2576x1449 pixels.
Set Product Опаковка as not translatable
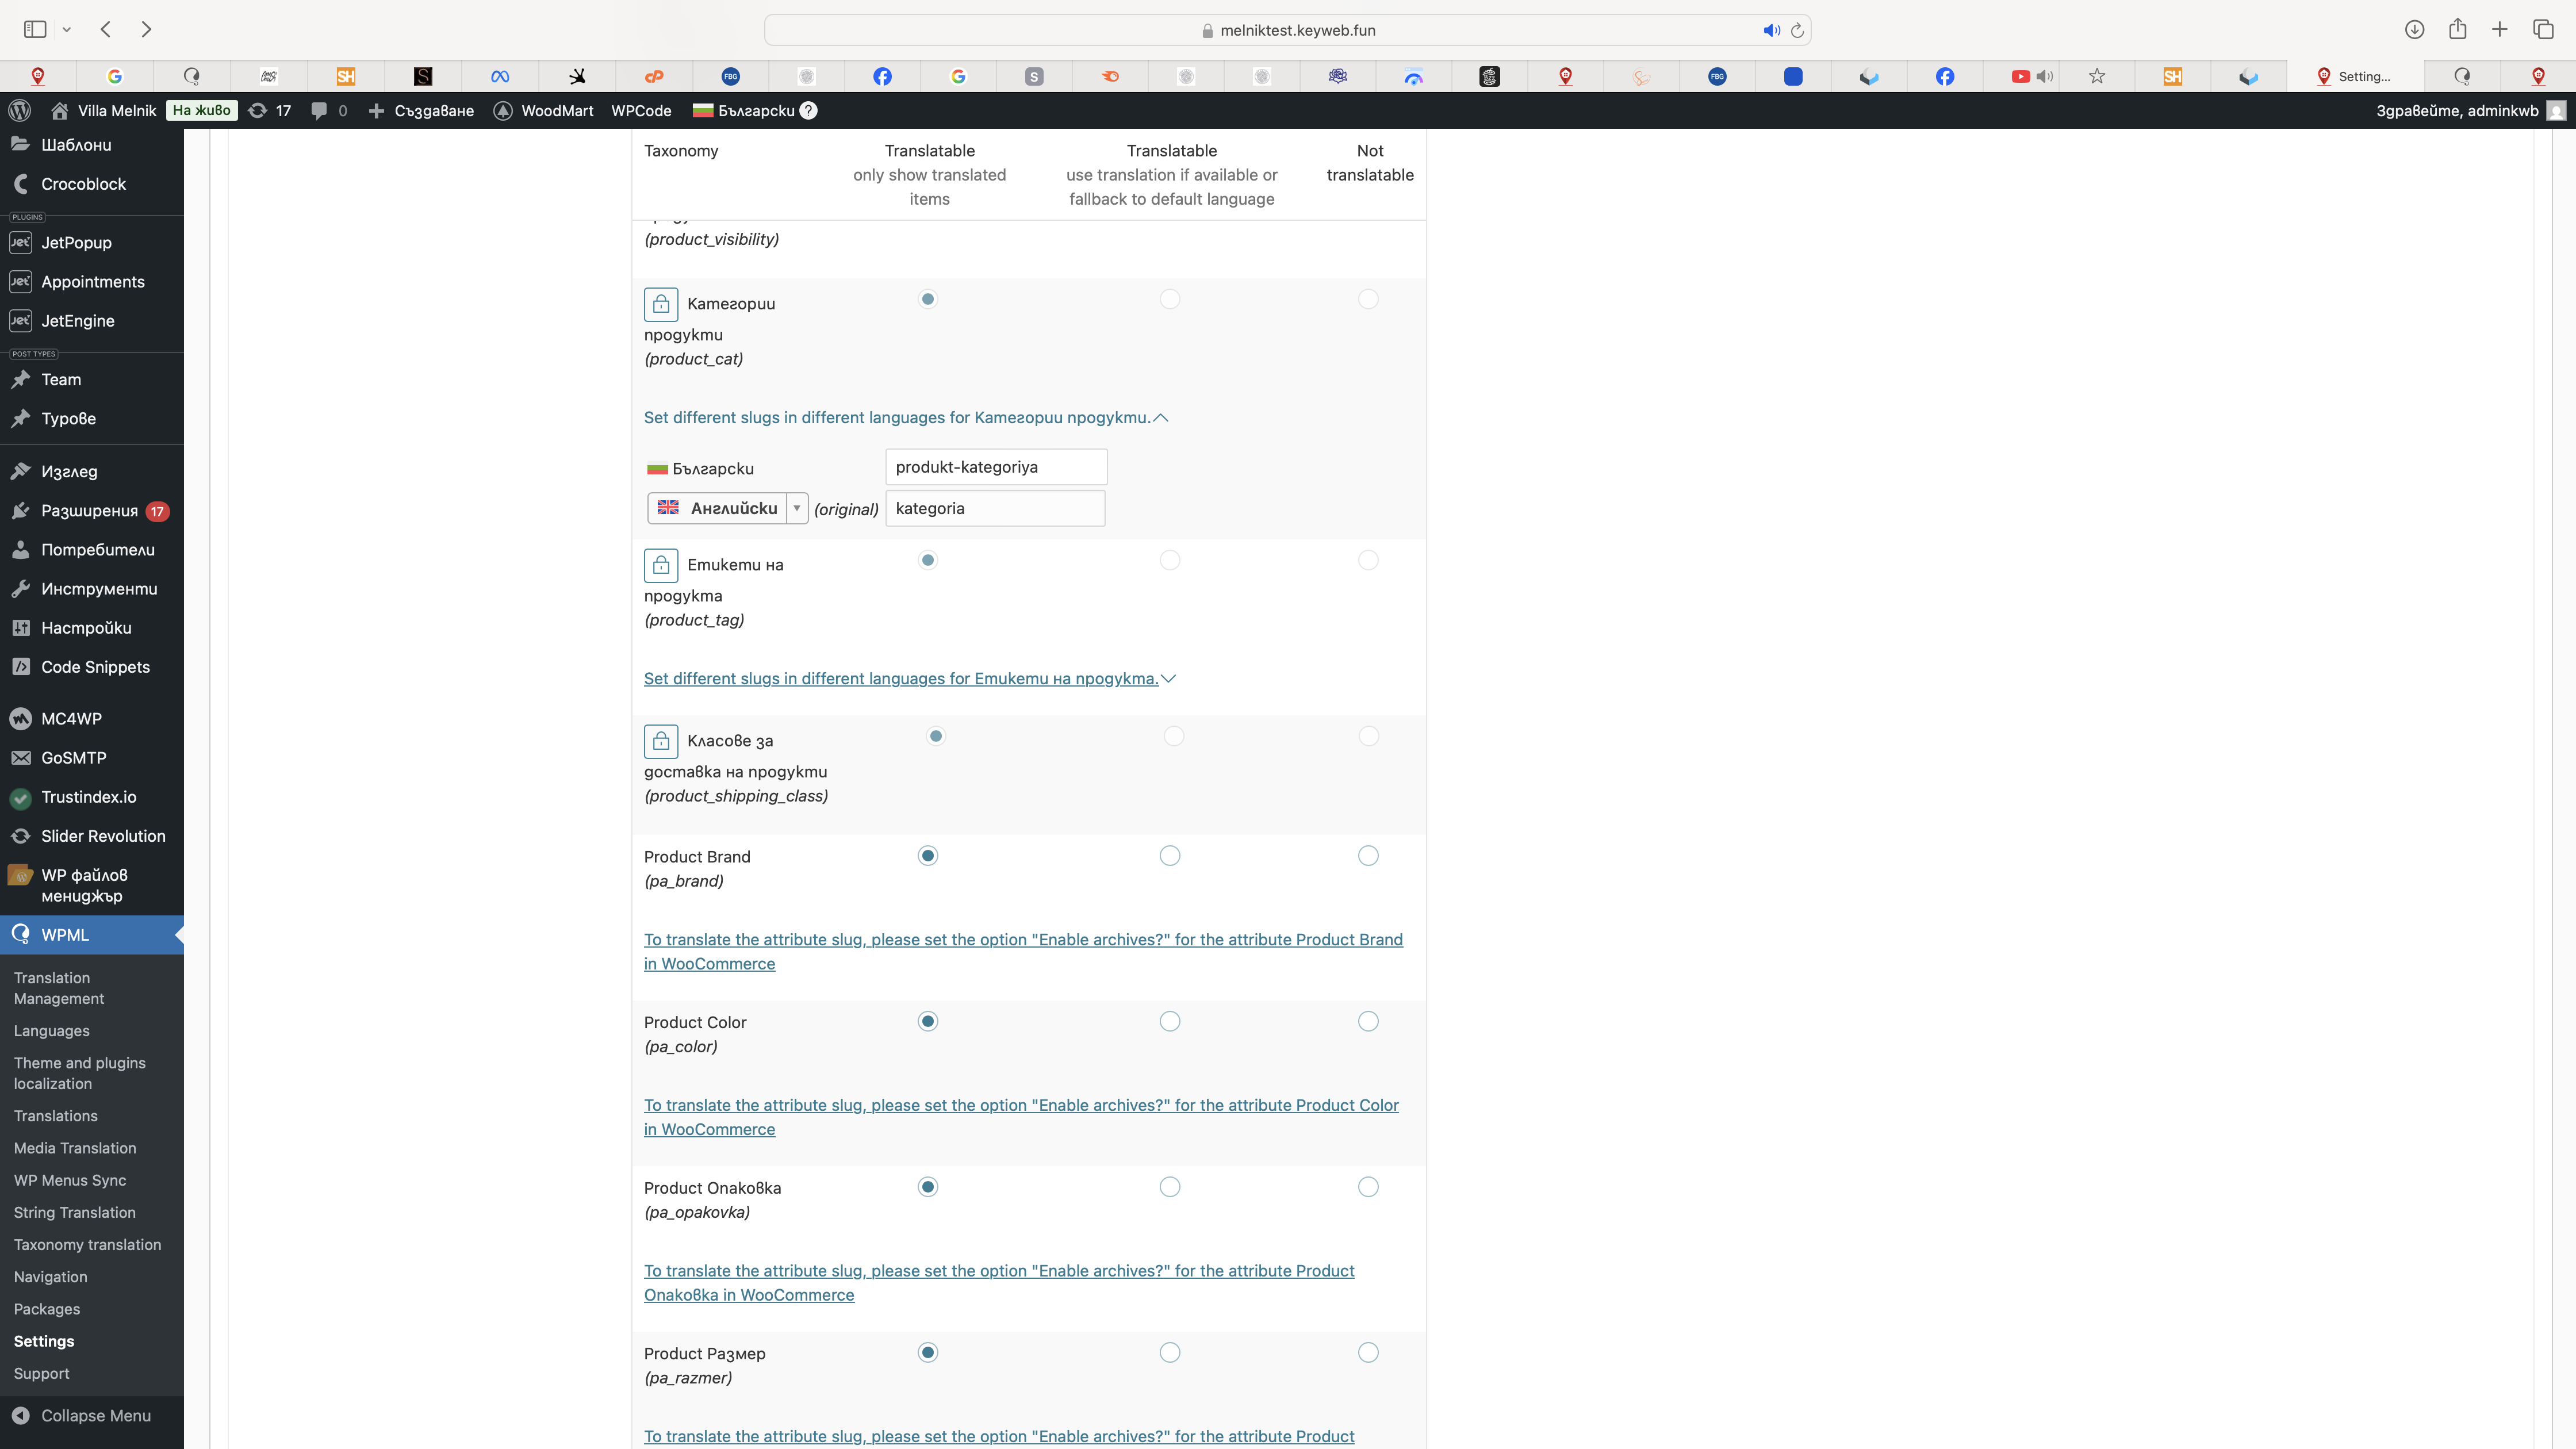coord(1368,1187)
